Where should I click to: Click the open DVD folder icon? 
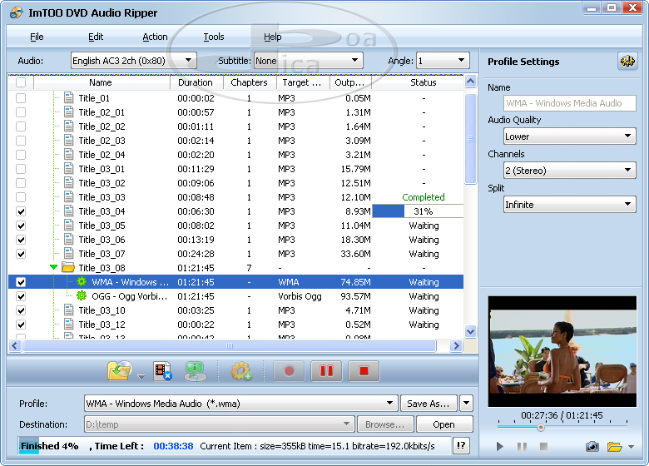coord(120,371)
